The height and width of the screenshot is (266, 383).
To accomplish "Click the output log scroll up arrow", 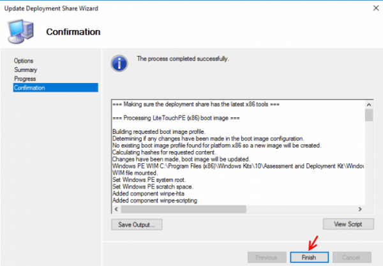I will [369, 105].
